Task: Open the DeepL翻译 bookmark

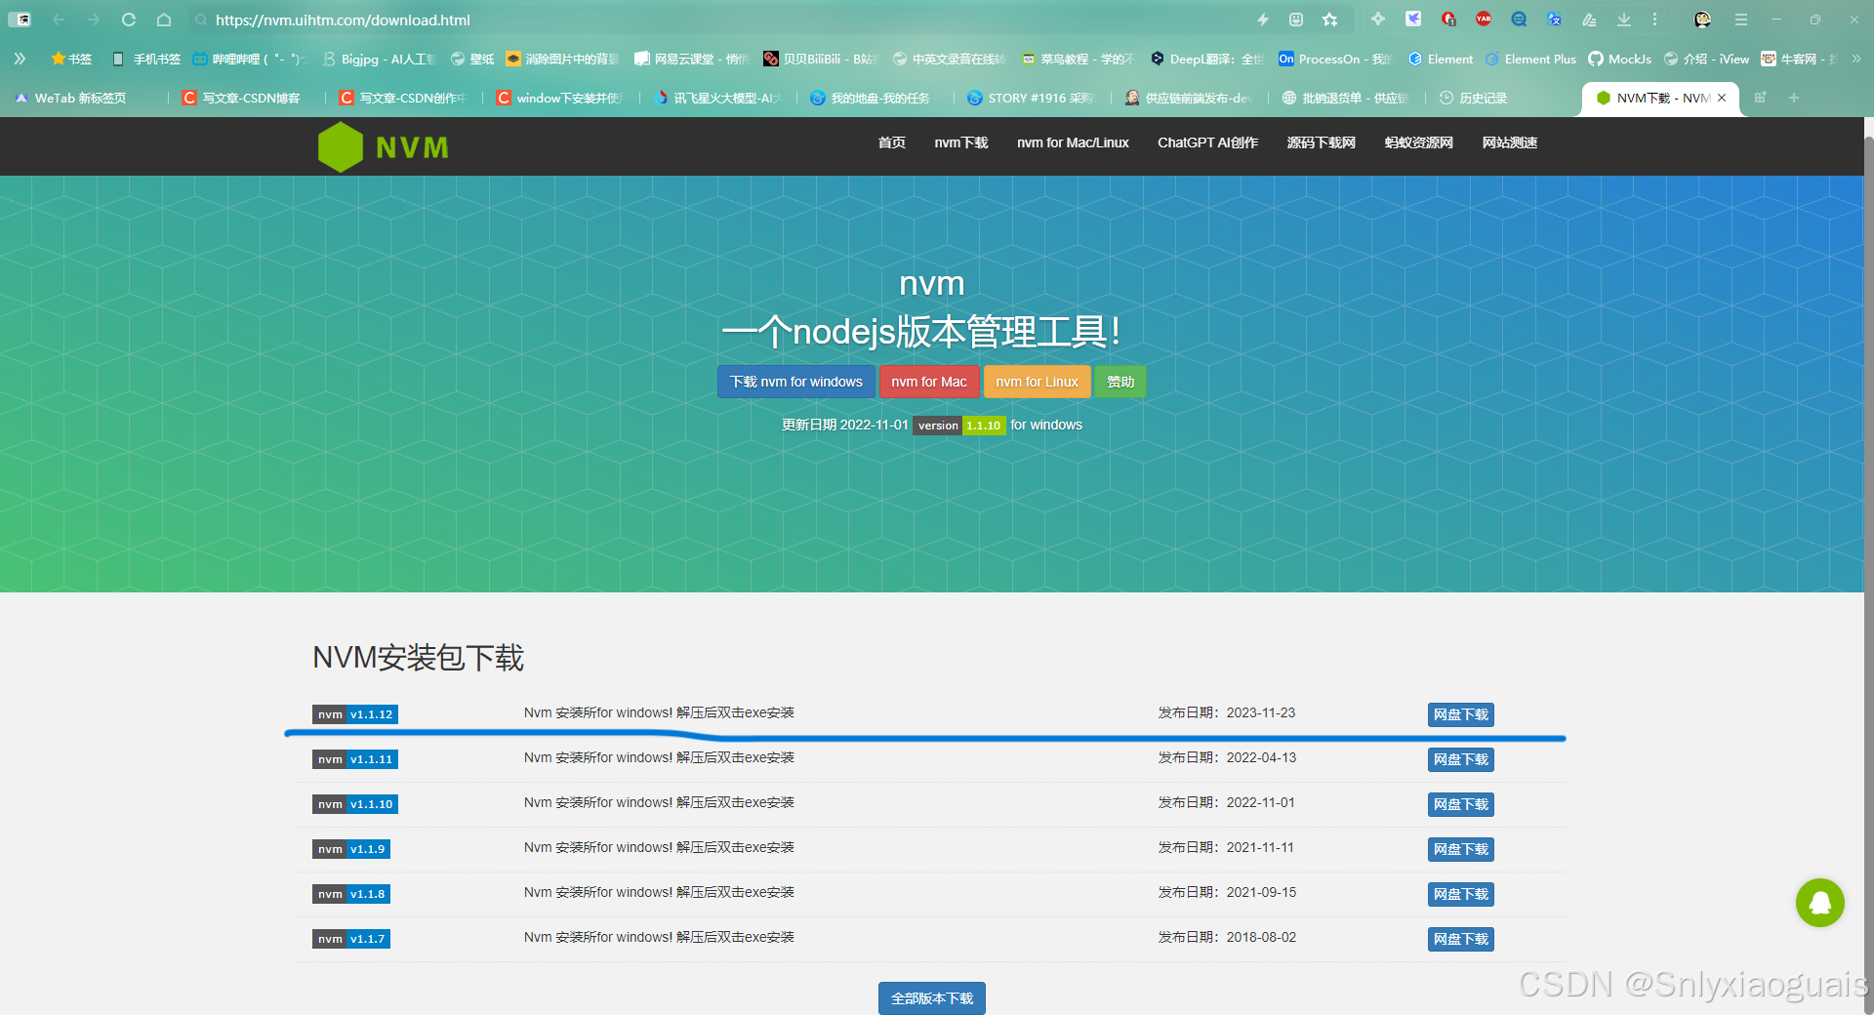Action: click(1206, 59)
